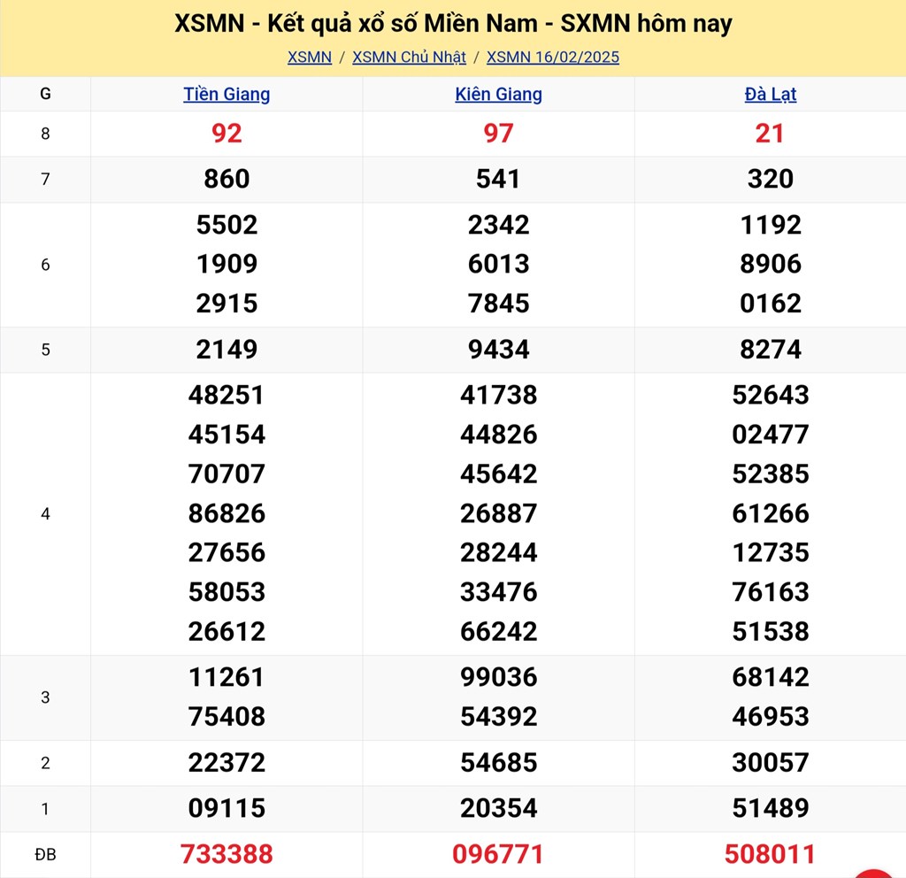Select first prize number 51489
Screen dimensions: 906x878
pyautogui.click(x=770, y=808)
